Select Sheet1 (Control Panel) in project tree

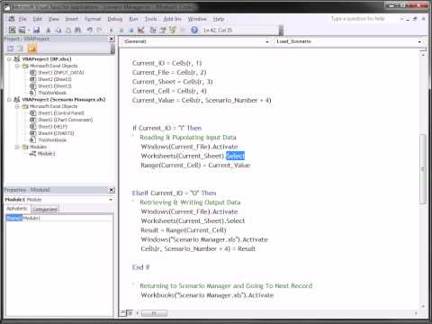tap(61, 113)
